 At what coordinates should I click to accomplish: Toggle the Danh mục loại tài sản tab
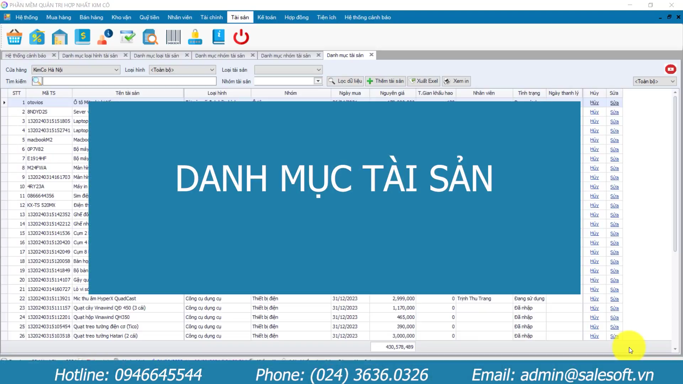[156, 55]
